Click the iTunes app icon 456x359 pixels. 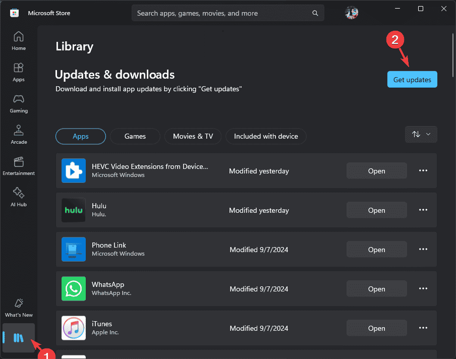74,328
